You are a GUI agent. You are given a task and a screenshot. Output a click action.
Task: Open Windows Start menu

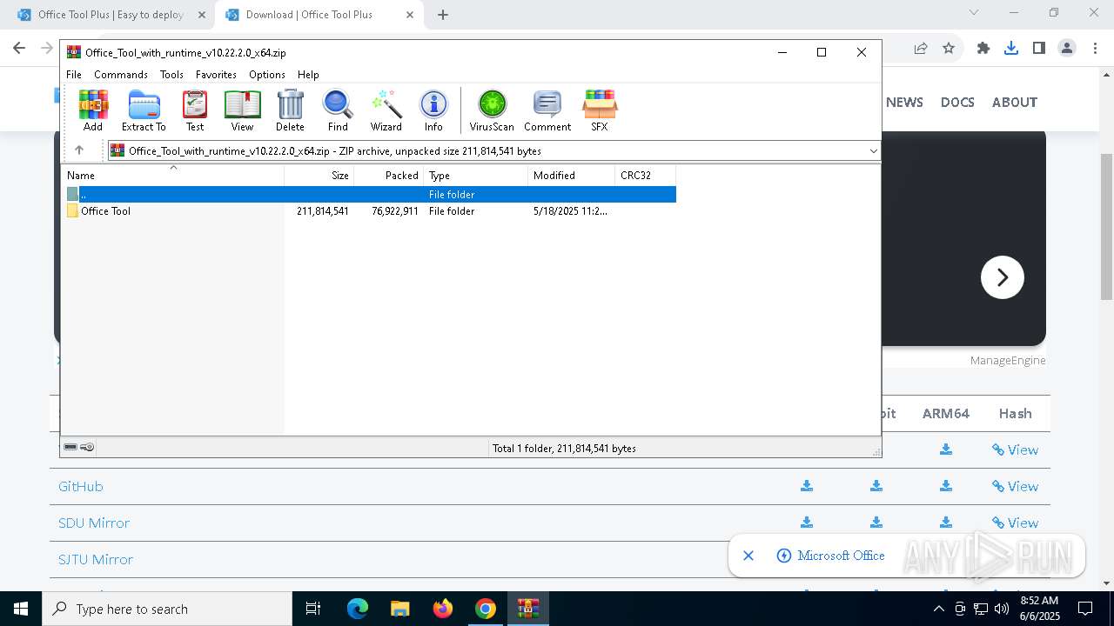(x=21, y=609)
